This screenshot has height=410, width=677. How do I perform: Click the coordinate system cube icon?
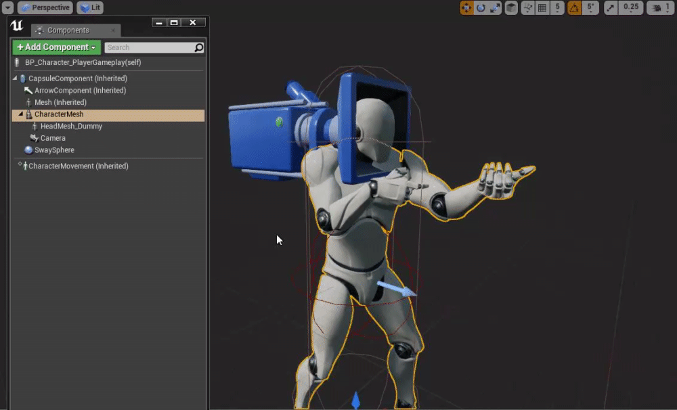click(512, 8)
